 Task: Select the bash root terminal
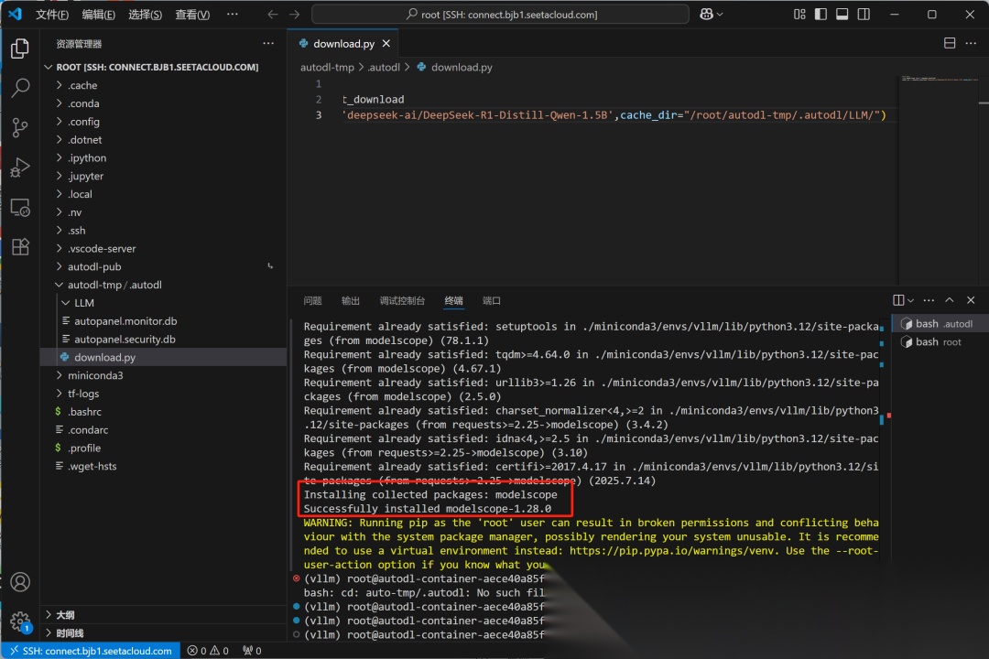coord(940,341)
